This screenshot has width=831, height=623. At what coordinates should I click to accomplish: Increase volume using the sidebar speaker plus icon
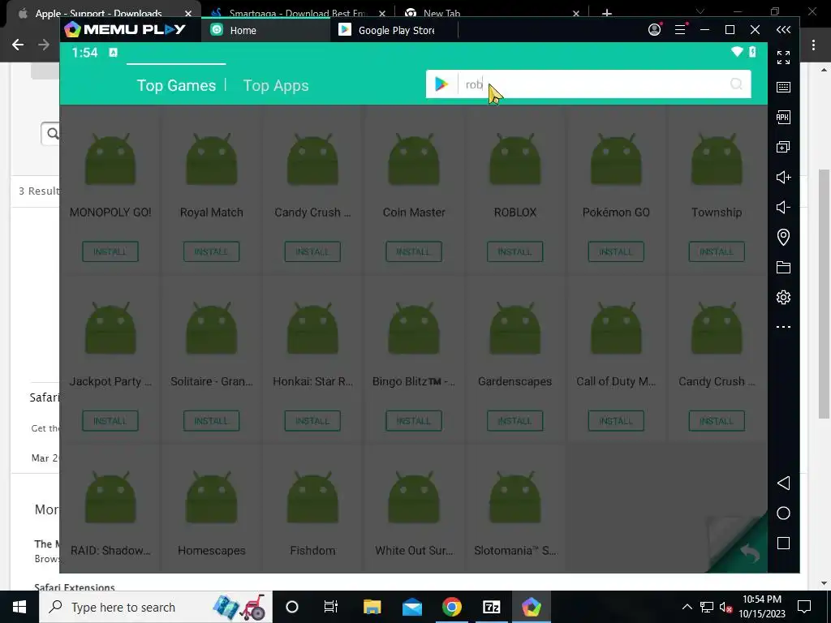[783, 177]
